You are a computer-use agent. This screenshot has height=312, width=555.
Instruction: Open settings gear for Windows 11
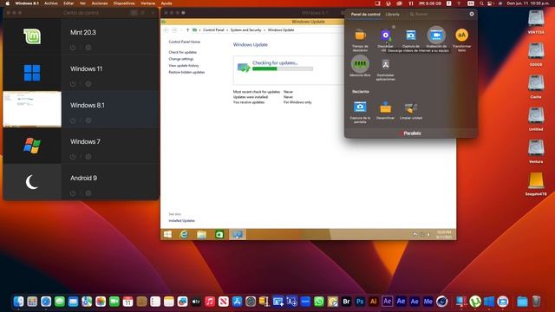pyautogui.click(x=88, y=84)
